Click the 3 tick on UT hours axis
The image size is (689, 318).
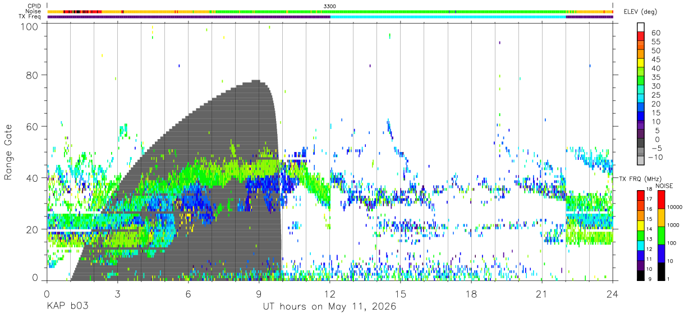pyautogui.click(x=117, y=294)
